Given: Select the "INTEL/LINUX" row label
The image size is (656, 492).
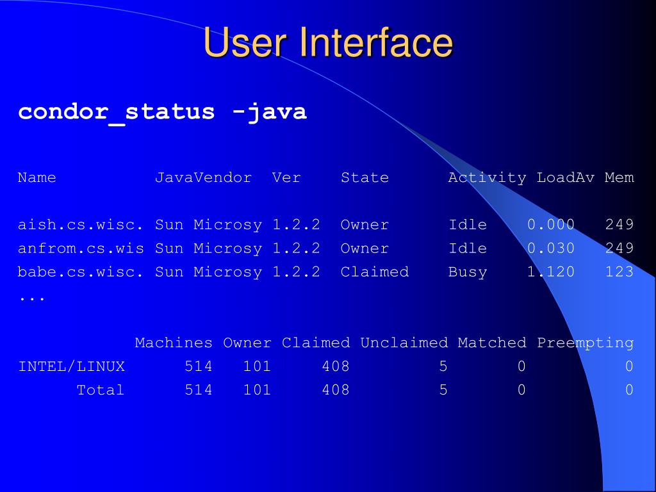Looking at the screenshot, I should click(72, 366).
